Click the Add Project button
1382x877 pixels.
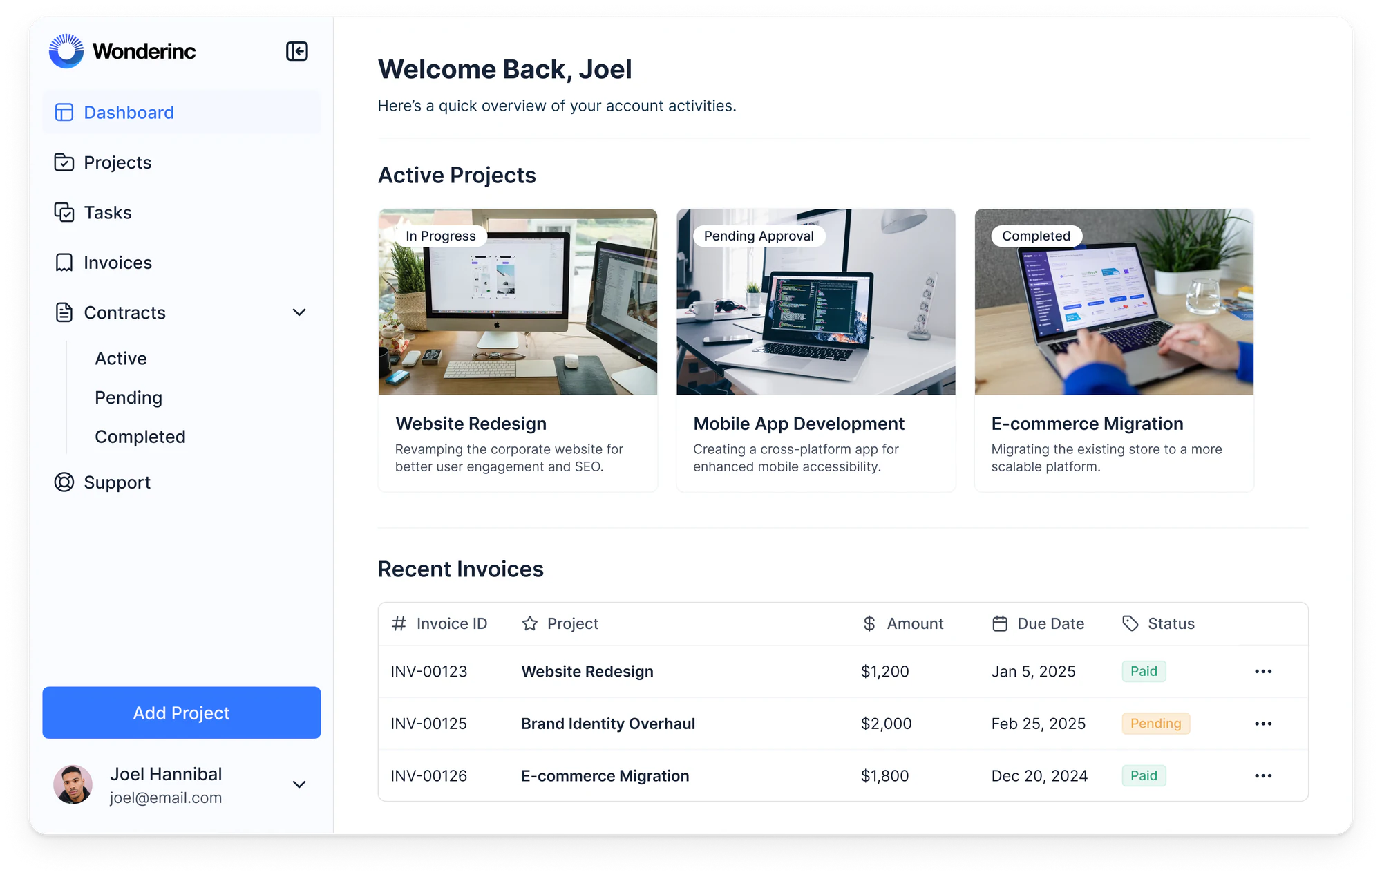pyautogui.click(x=182, y=713)
